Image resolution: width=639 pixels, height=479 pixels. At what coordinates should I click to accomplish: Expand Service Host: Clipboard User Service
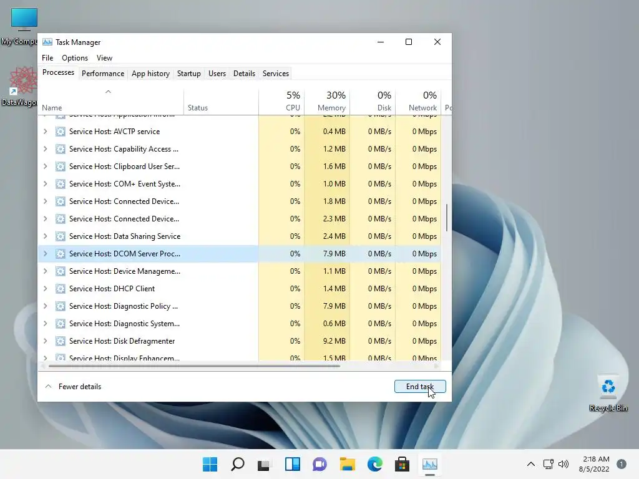tap(45, 167)
